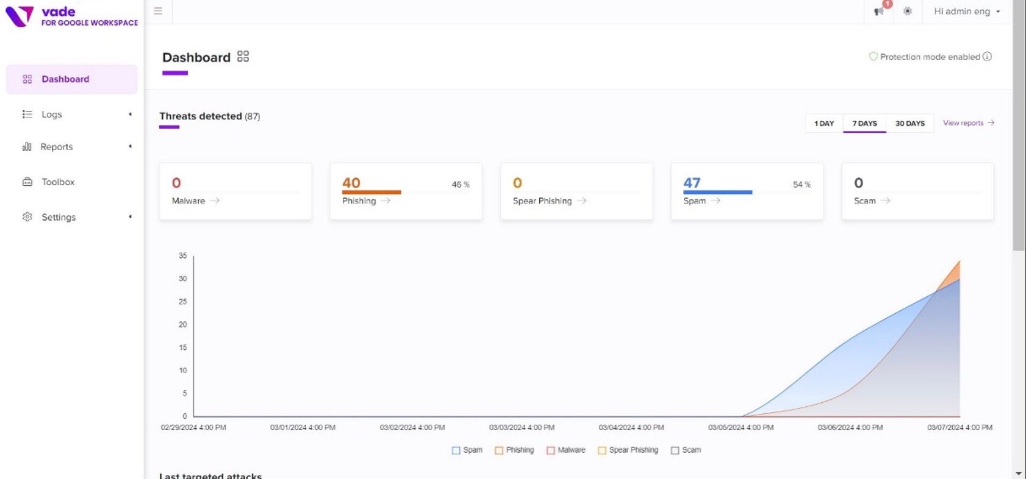Expand the Settings submenu chevron

coord(130,217)
